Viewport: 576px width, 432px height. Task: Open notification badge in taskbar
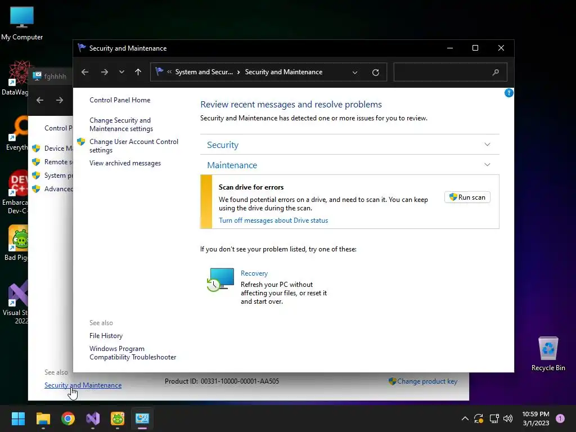pyautogui.click(x=560, y=418)
